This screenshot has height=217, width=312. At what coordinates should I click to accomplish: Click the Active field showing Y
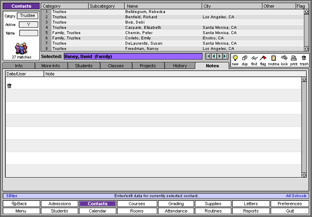[x=28, y=24]
